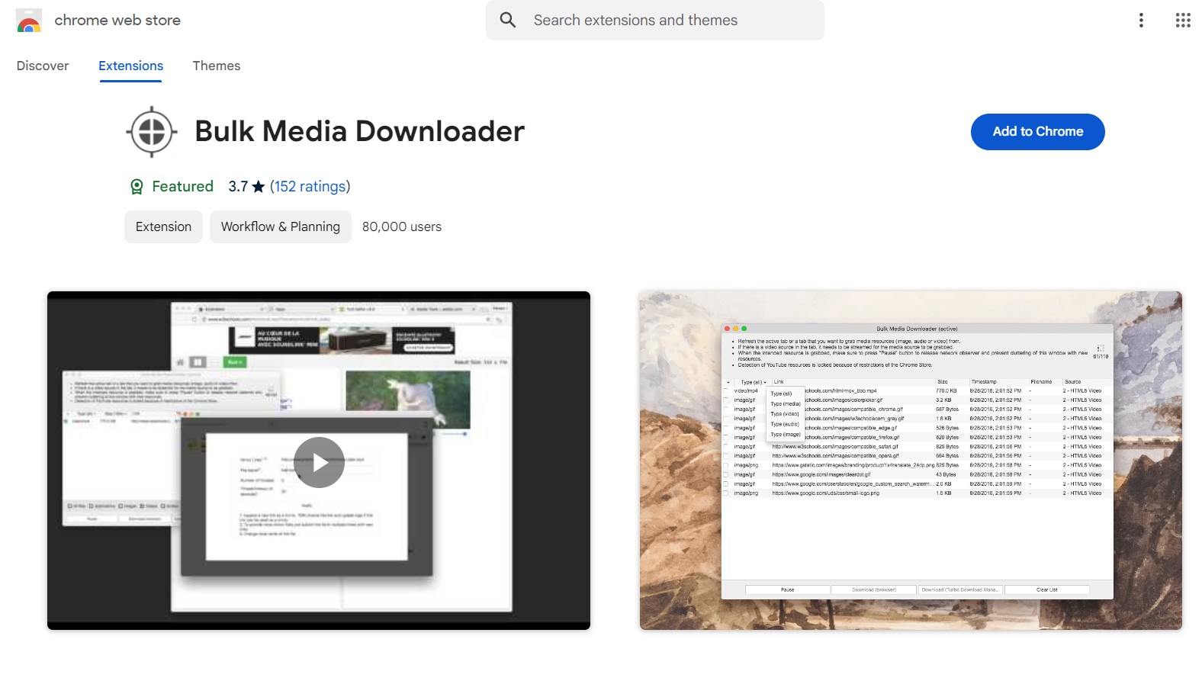Click the Bulk Media Downloader heading
This screenshot has width=1202, height=697.
pos(359,131)
